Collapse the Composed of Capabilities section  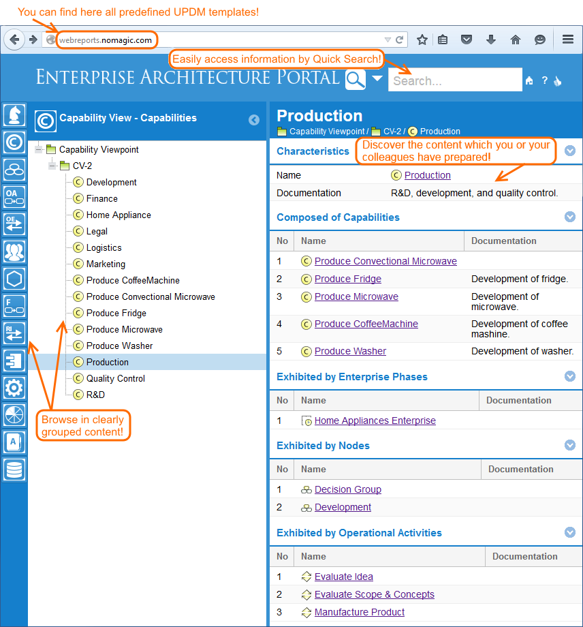(570, 217)
